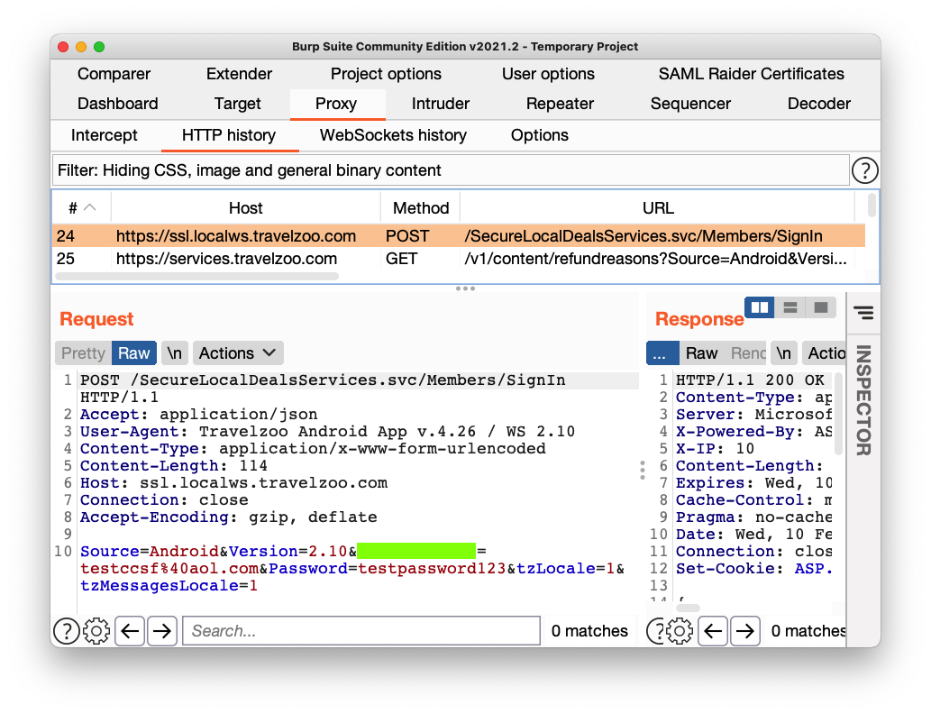The width and height of the screenshot is (931, 714).
Task: Click the vertical INSPECTOR label
Action: pos(863,400)
